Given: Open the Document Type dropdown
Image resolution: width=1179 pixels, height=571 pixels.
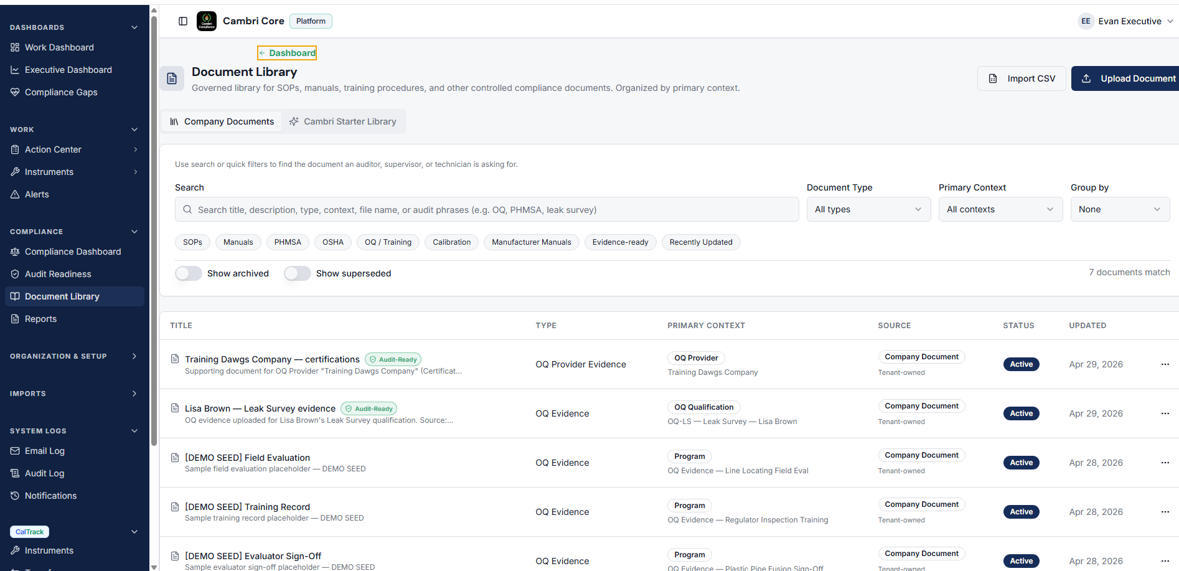Looking at the screenshot, I should coord(868,209).
